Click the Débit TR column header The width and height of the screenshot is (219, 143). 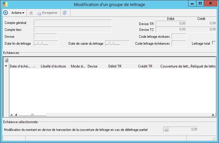point(115,66)
